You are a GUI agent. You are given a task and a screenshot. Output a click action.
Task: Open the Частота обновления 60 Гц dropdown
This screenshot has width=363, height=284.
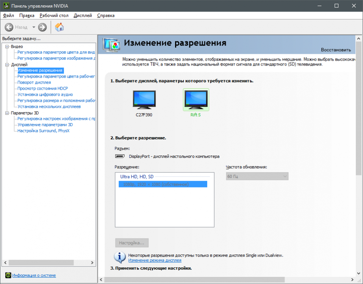257,176
